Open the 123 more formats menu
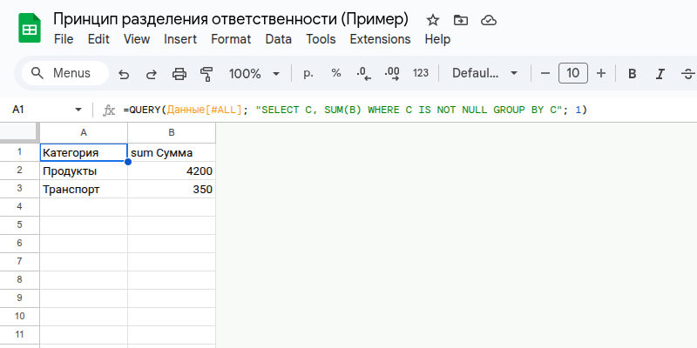 [421, 73]
